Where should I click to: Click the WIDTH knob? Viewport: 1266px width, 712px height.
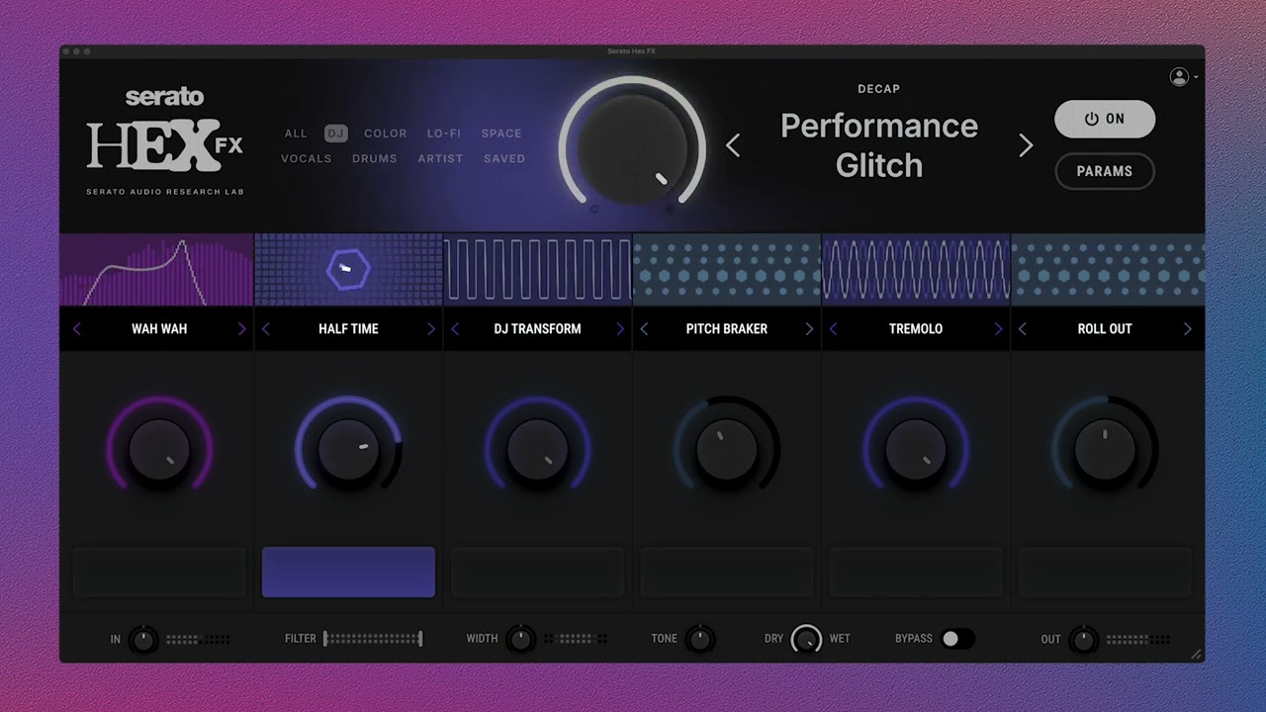520,639
